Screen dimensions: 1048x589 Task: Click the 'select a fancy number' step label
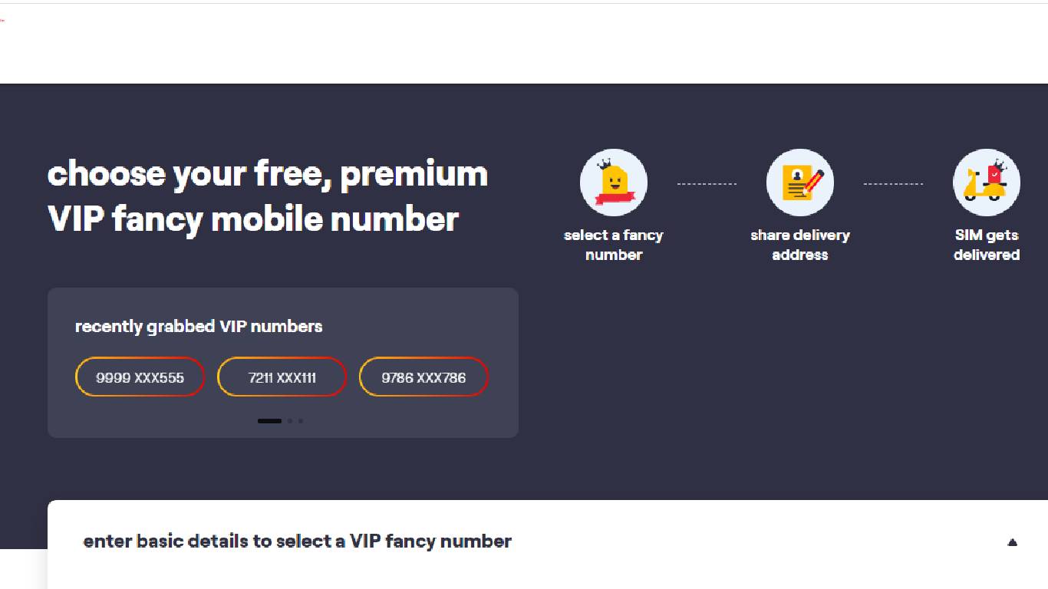pyautogui.click(x=614, y=245)
